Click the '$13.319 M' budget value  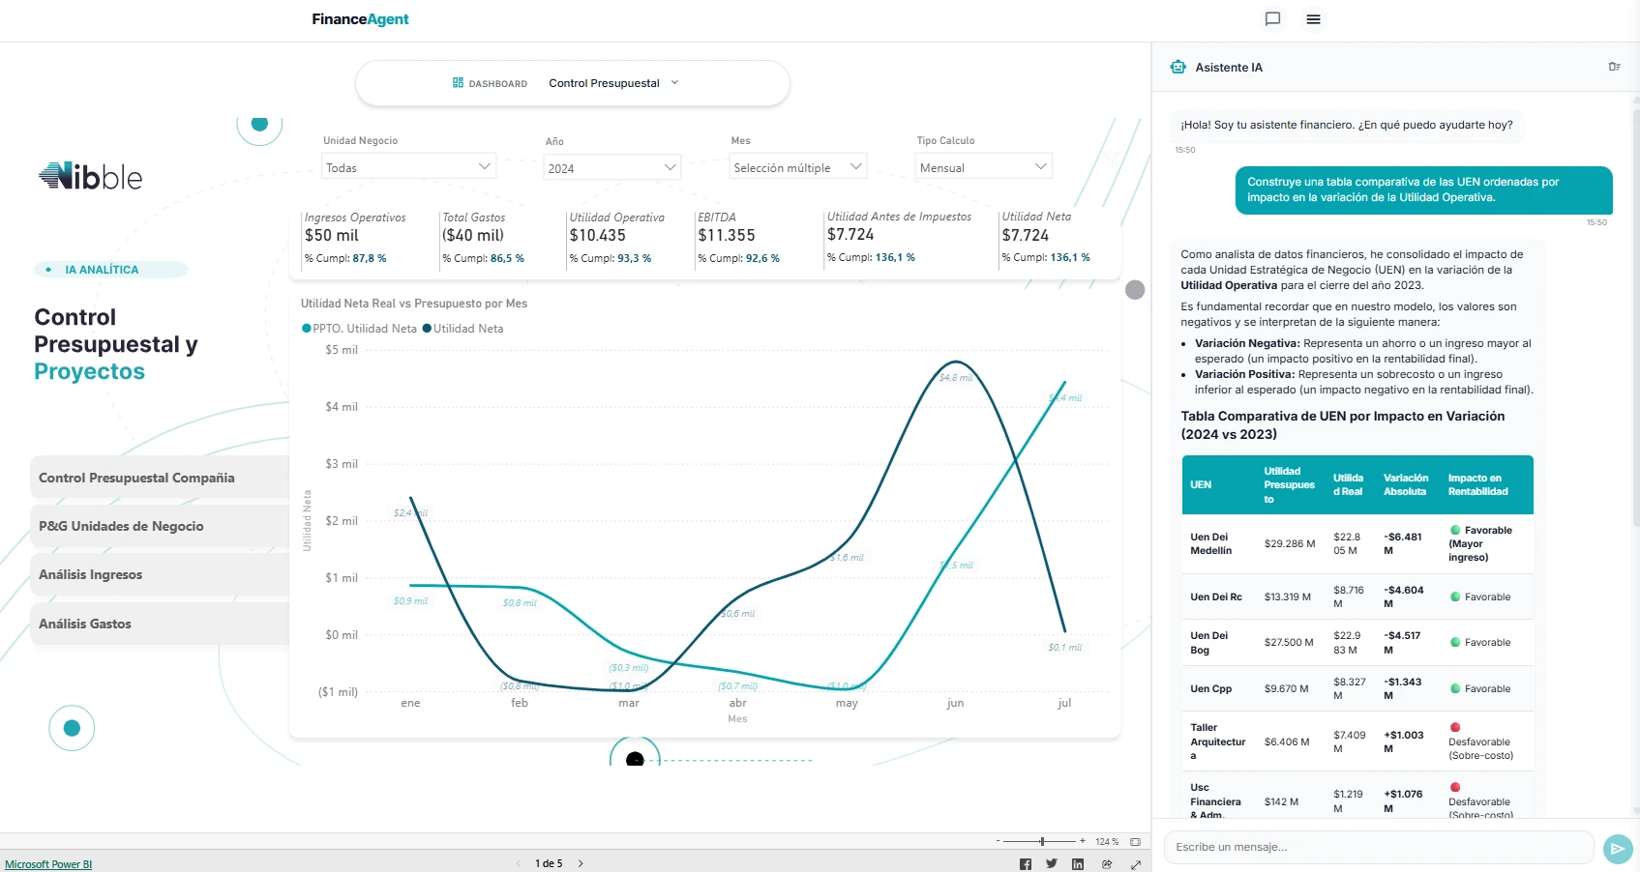(1288, 596)
